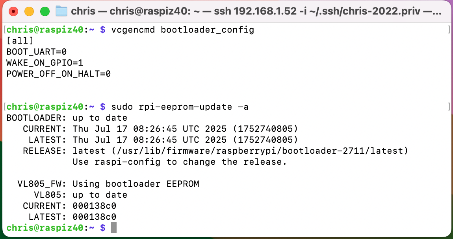Minimize the terminal using yellow button
The image size is (453, 239).
pos(29,11)
